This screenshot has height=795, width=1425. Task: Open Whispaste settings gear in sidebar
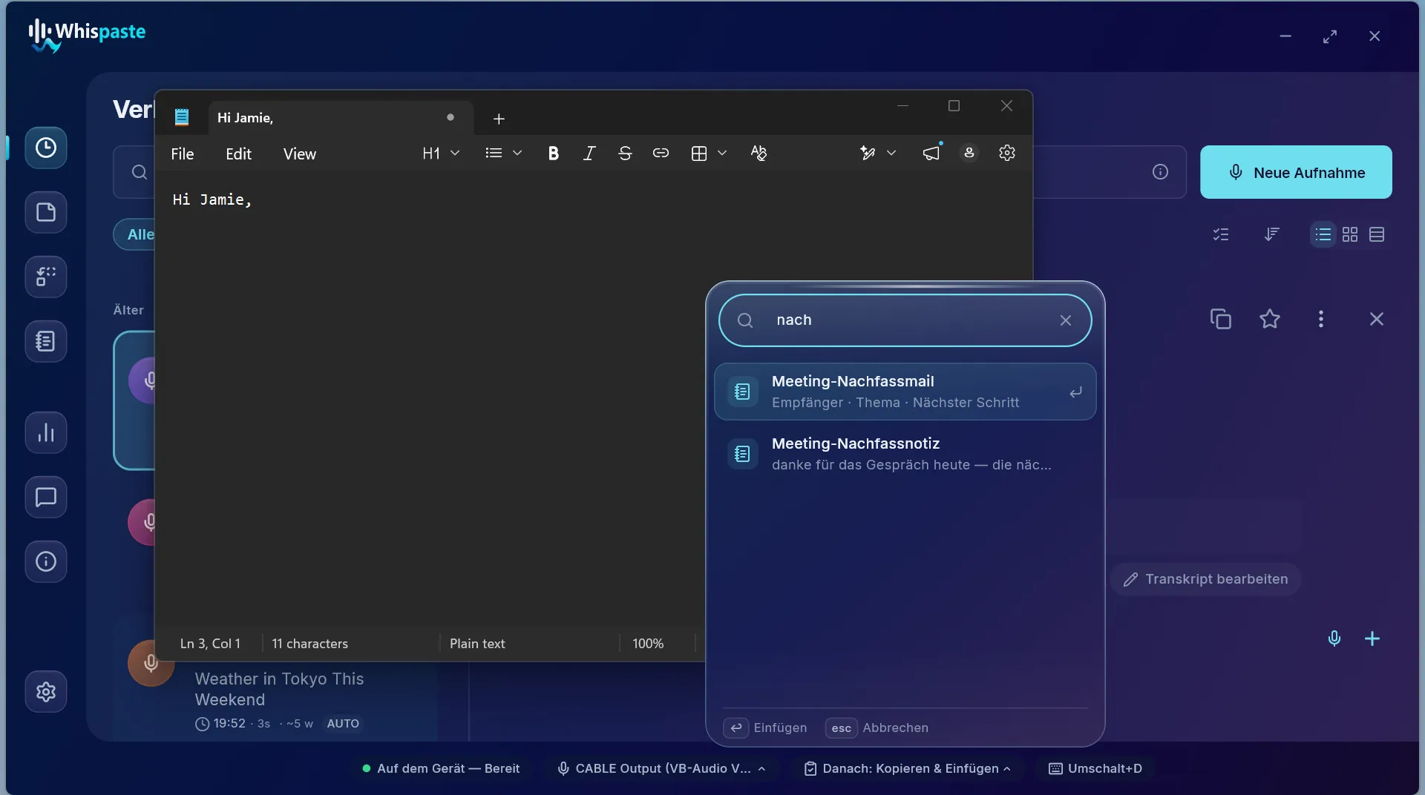[46, 692]
